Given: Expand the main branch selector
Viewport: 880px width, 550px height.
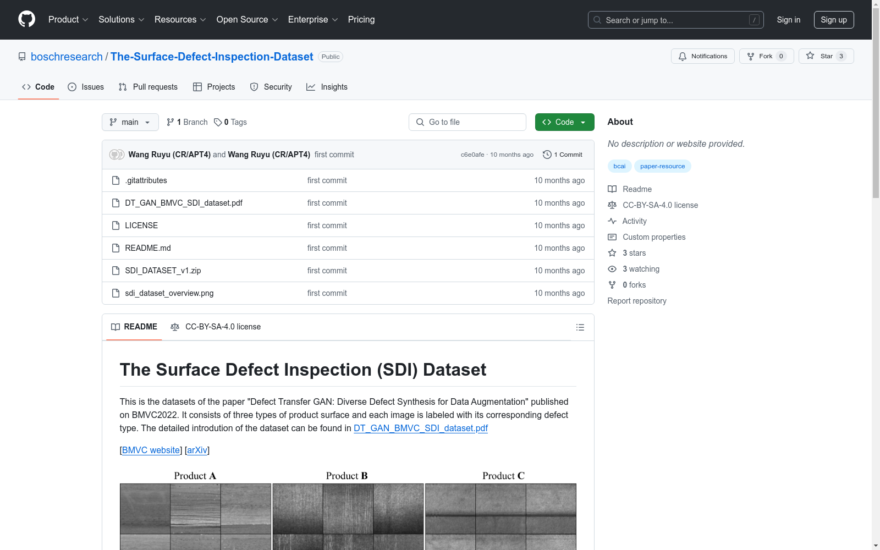Looking at the screenshot, I should [130, 122].
